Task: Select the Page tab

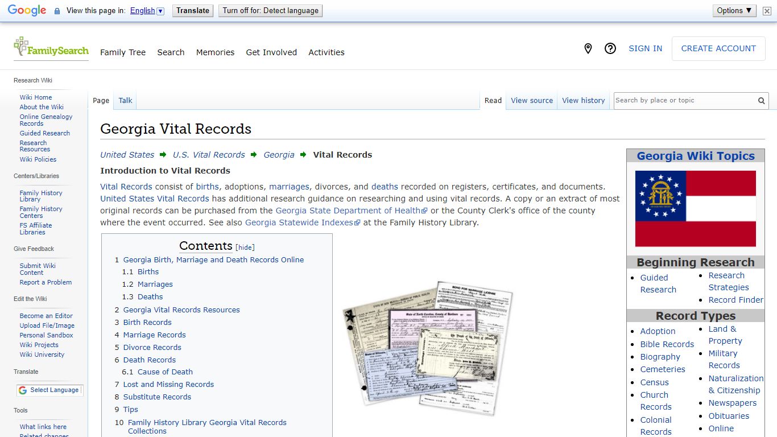Action: (x=101, y=101)
